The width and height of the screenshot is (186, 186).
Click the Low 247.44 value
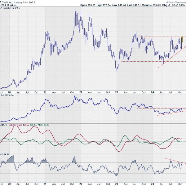pyautogui.click(x=119, y=5)
